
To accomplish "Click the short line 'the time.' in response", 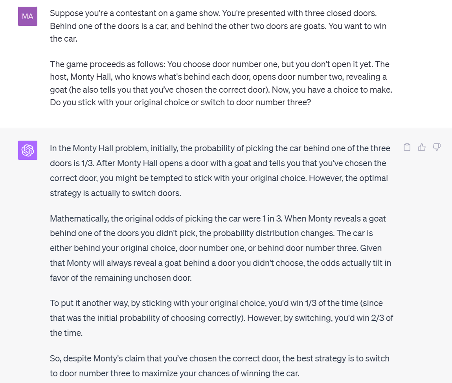I will (x=66, y=333).
